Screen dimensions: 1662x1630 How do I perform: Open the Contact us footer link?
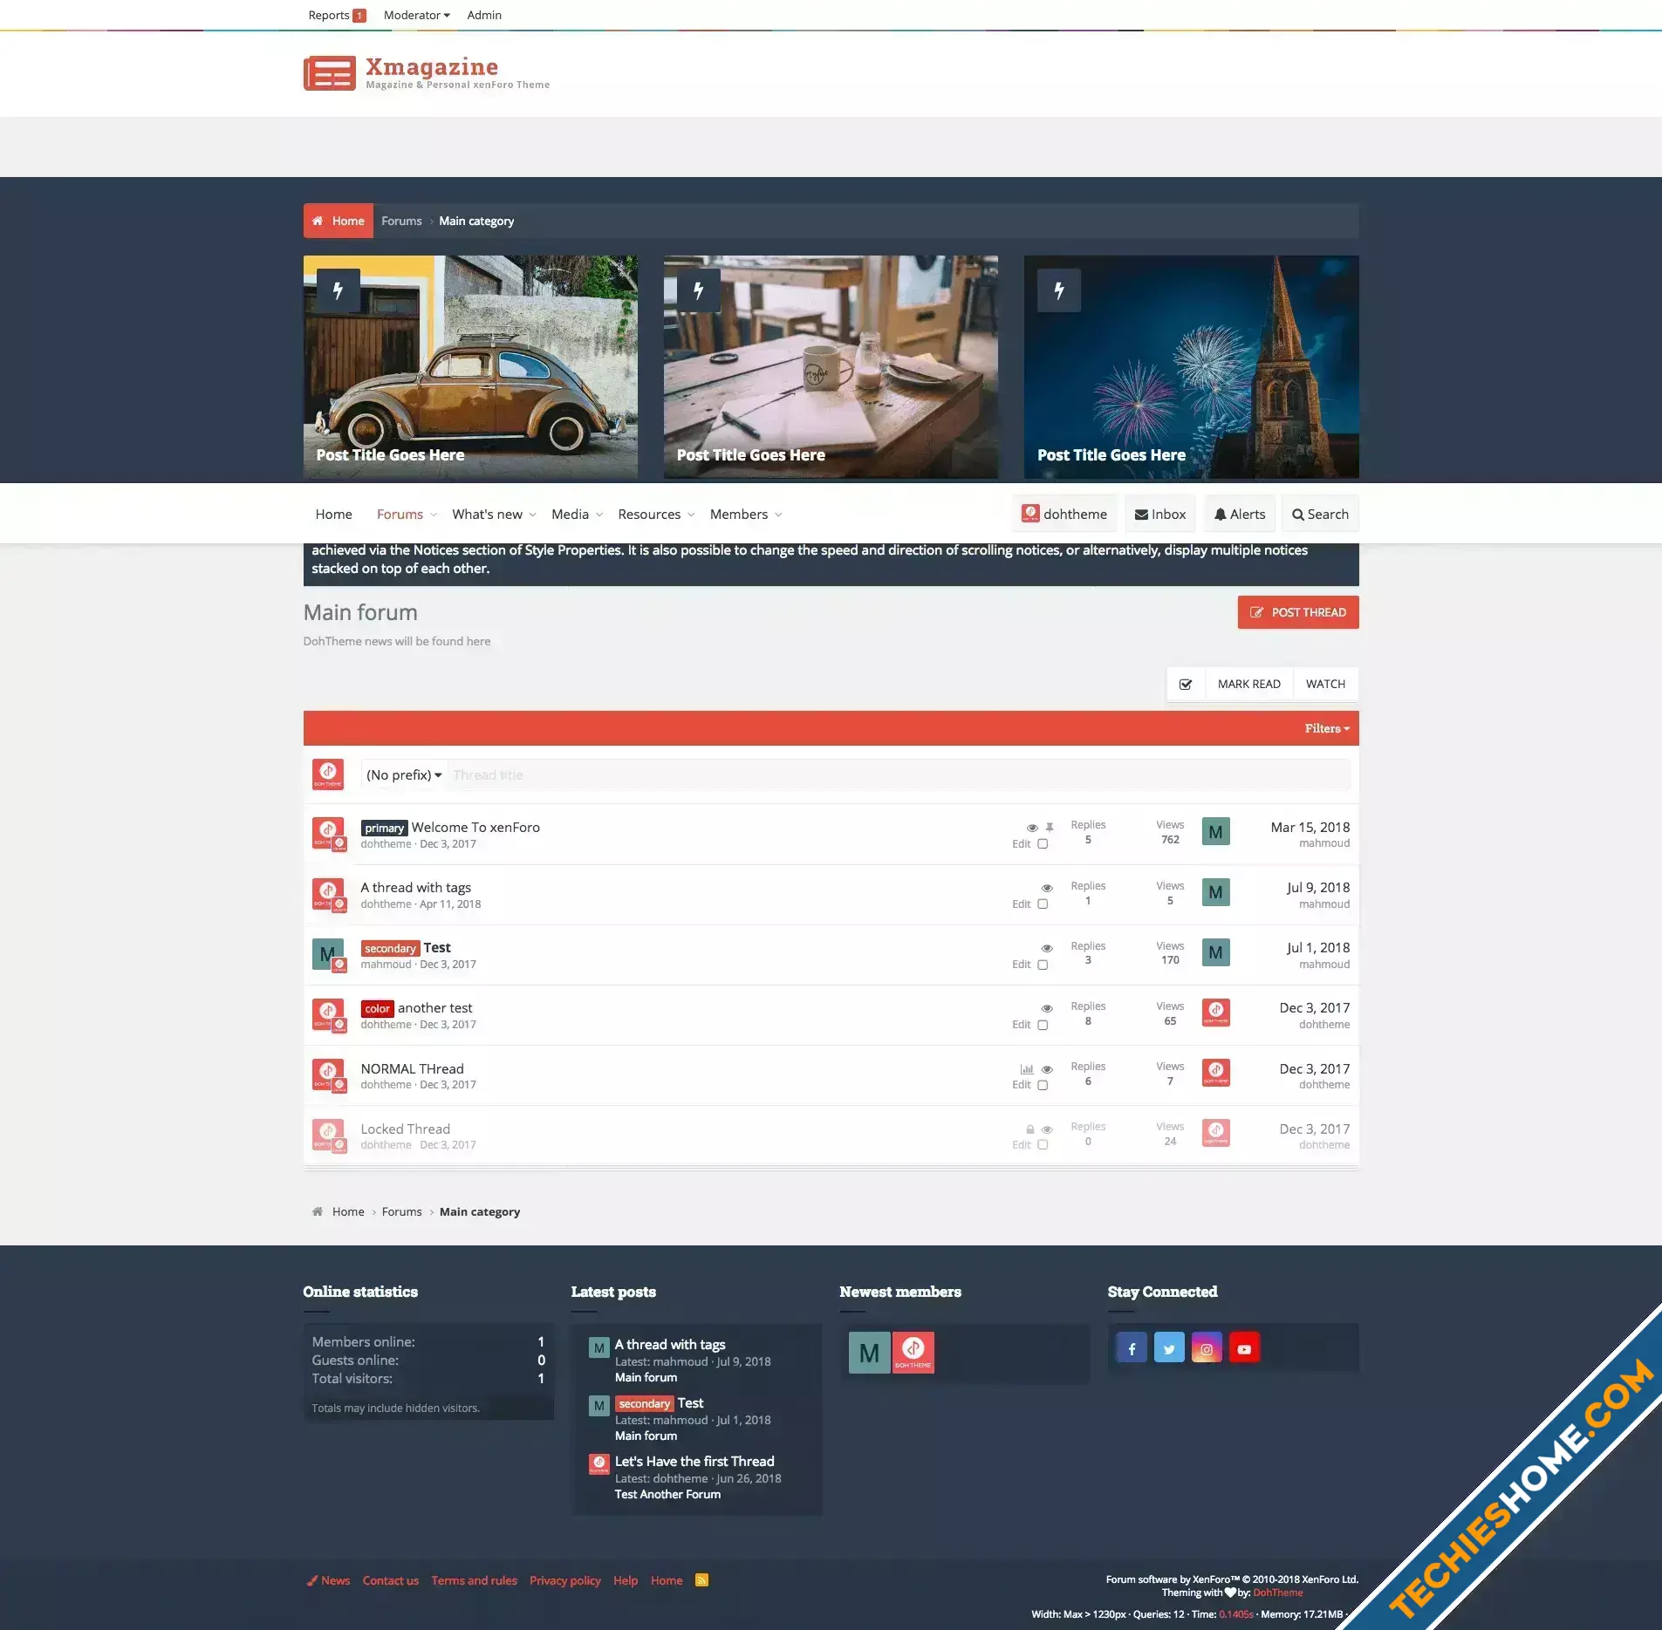[x=390, y=1580]
